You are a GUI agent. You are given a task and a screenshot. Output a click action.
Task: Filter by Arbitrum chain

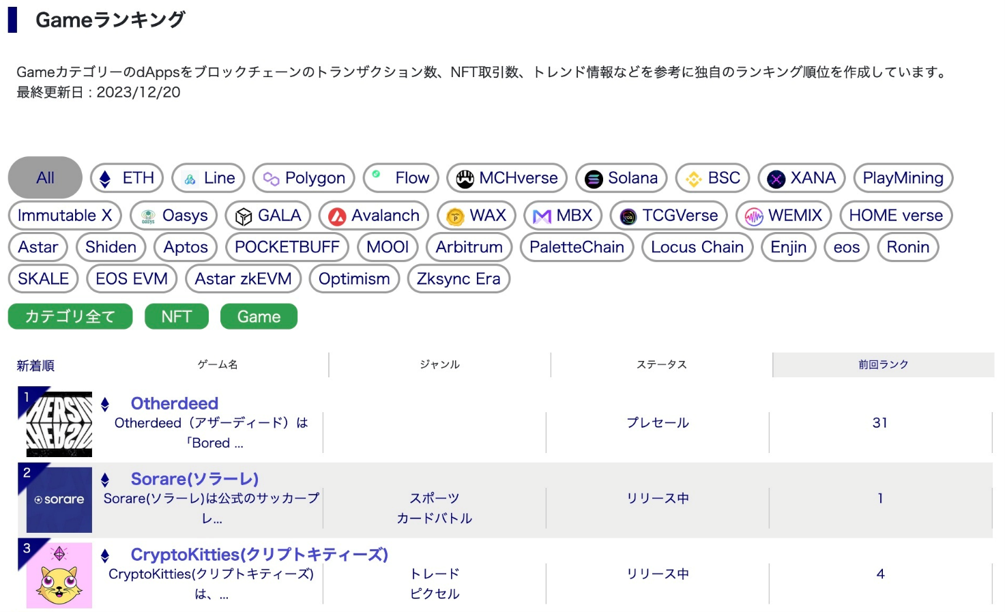[x=469, y=247]
